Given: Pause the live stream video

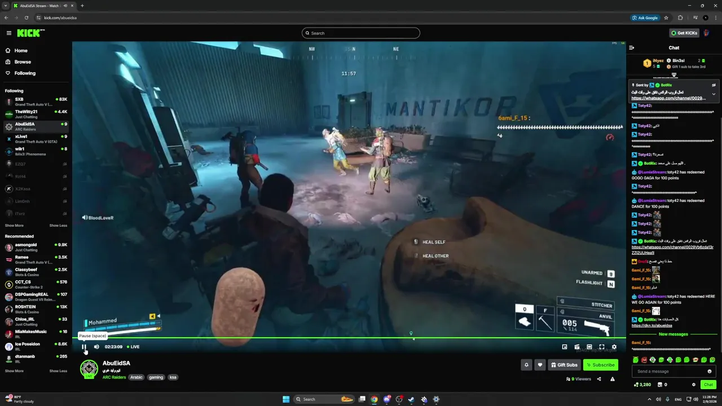Looking at the screenshot, I should point(83,347).
